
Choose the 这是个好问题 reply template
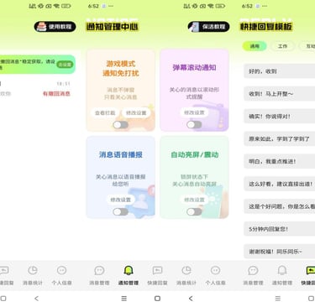(280, 206)
